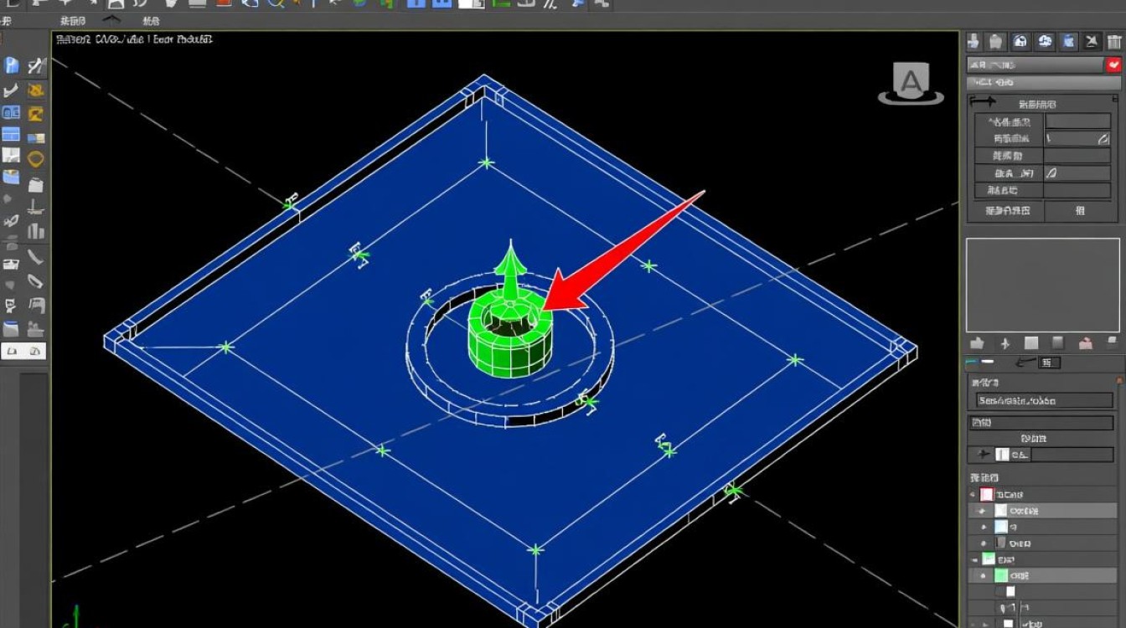This screenshot has width=1126, height=628.
Task: Expand the arrow beside the red swatch layer
Action: tap(973, 495)
